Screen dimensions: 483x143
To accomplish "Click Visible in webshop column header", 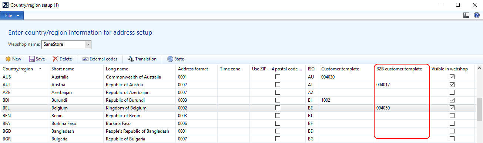I will (452, 69).
